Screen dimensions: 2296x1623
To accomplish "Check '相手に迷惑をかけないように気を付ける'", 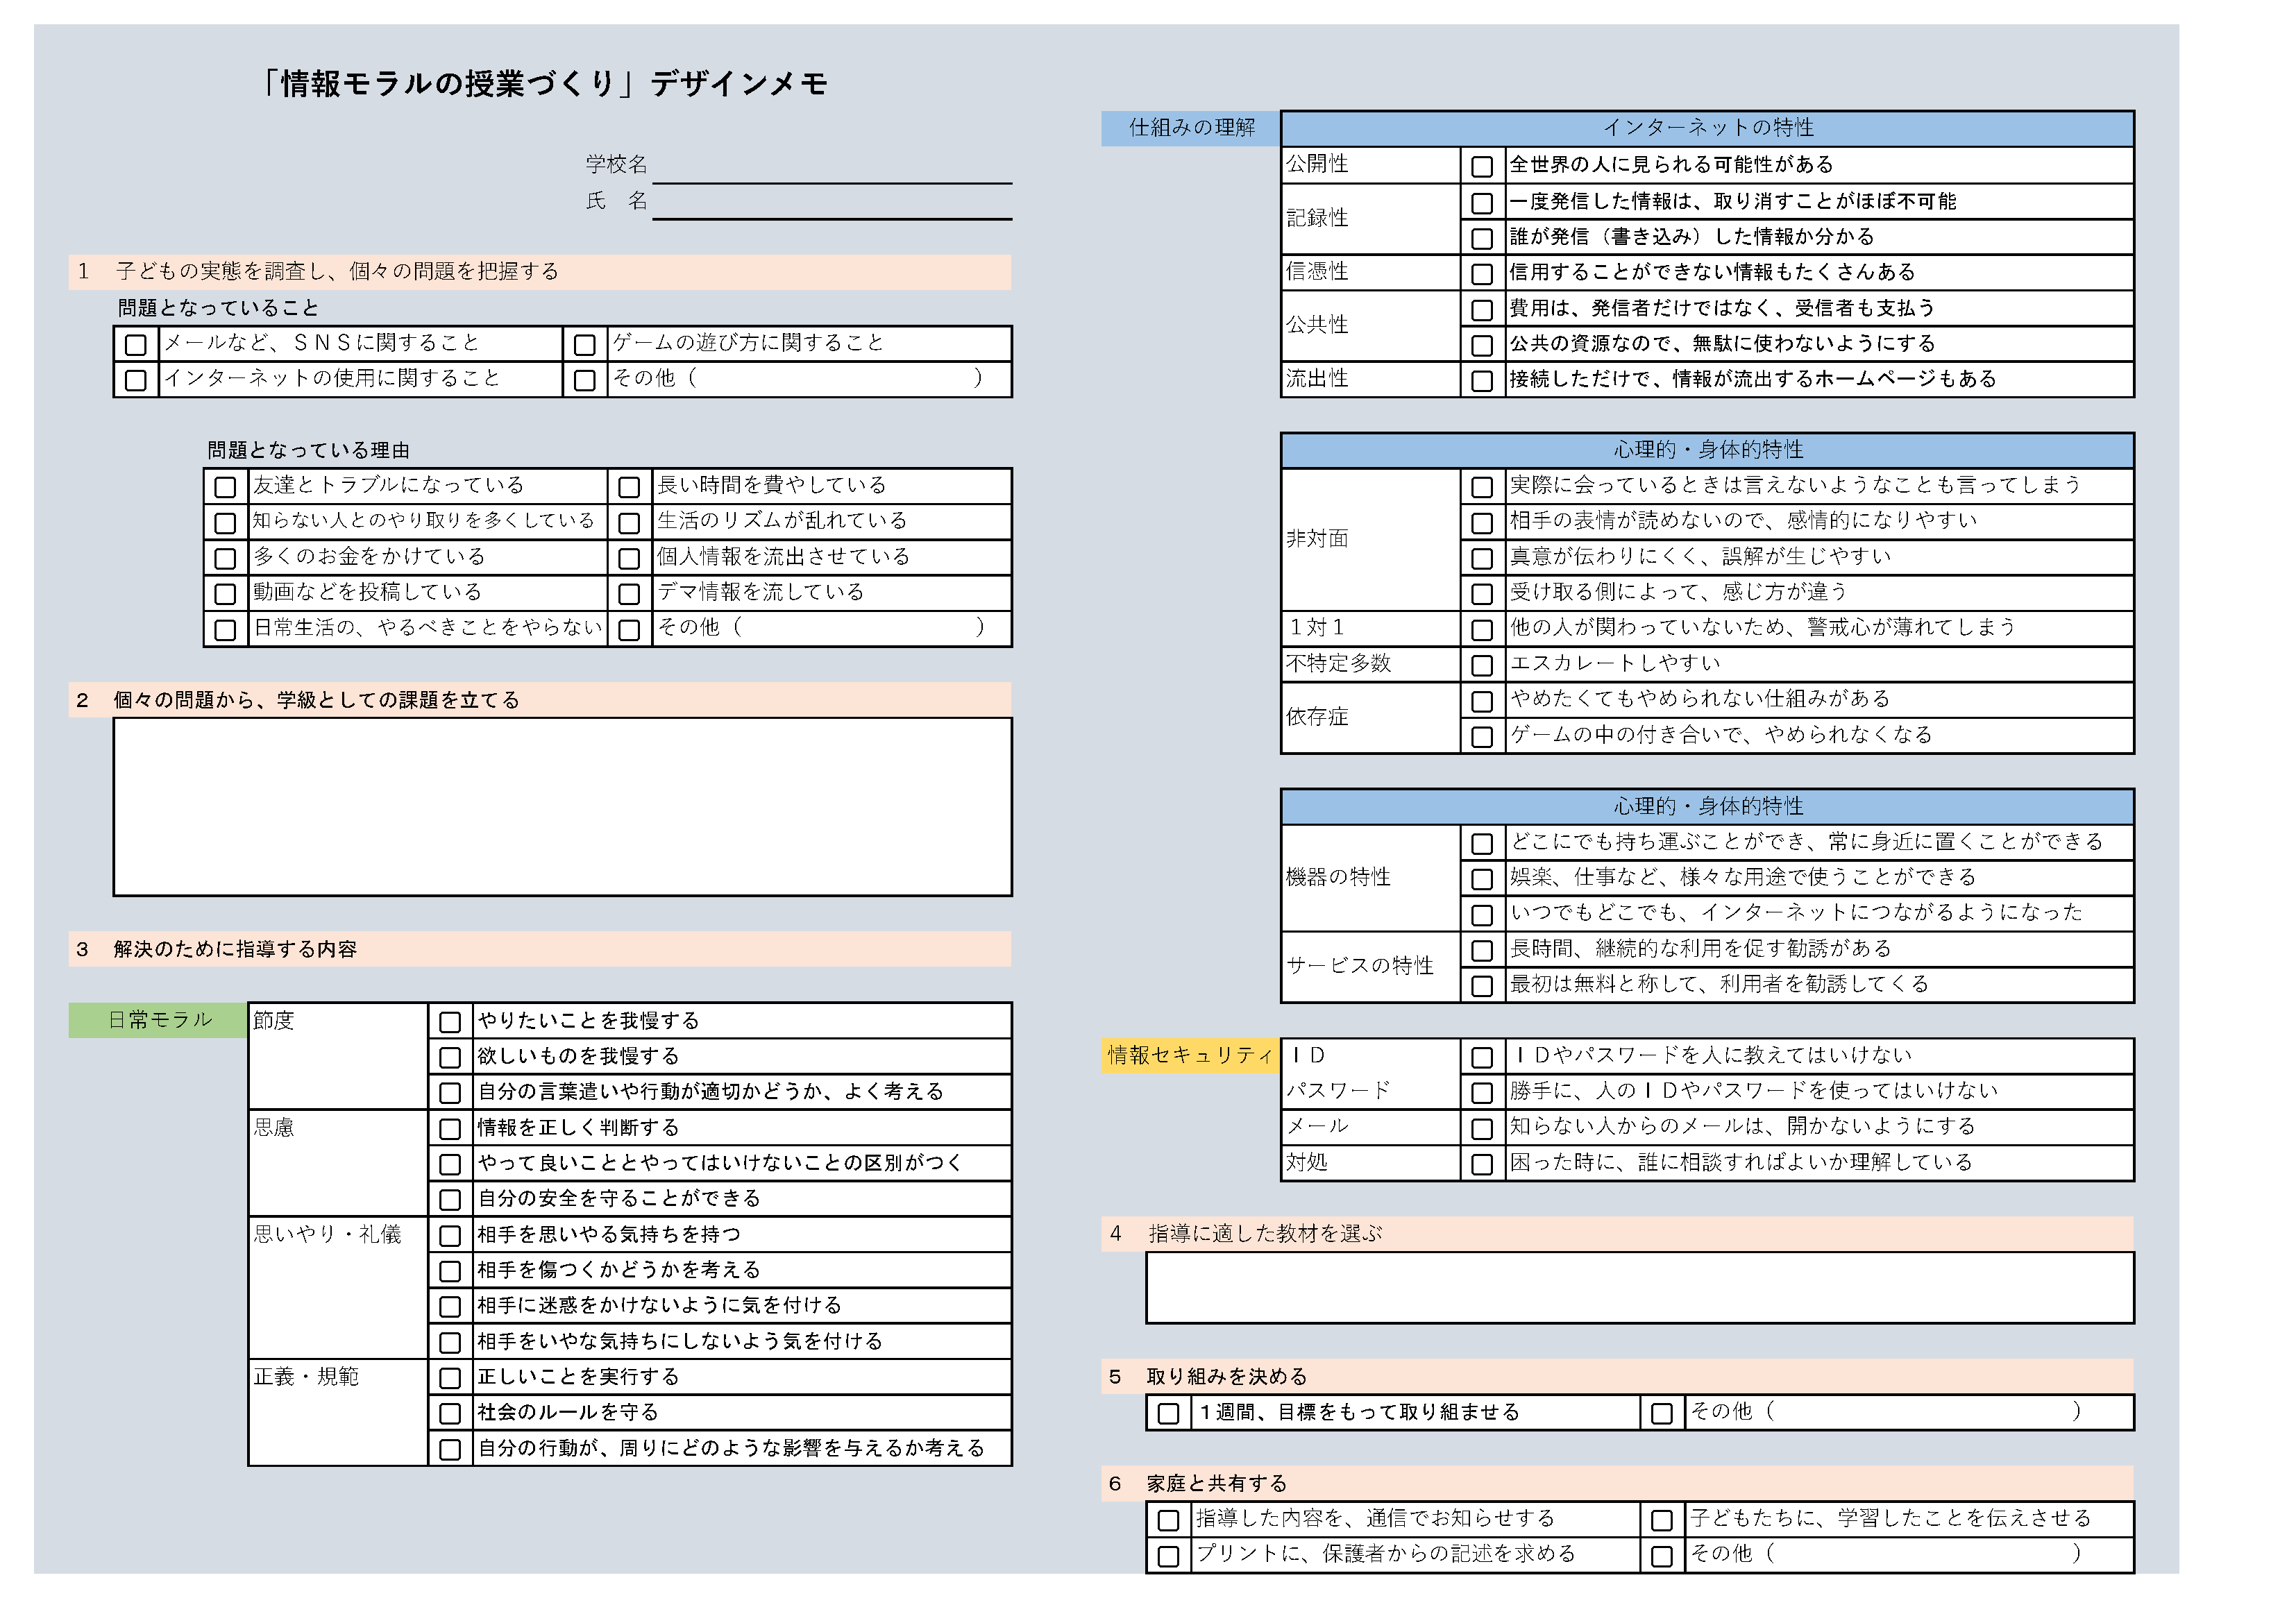I will click(x=451, y=1307).
